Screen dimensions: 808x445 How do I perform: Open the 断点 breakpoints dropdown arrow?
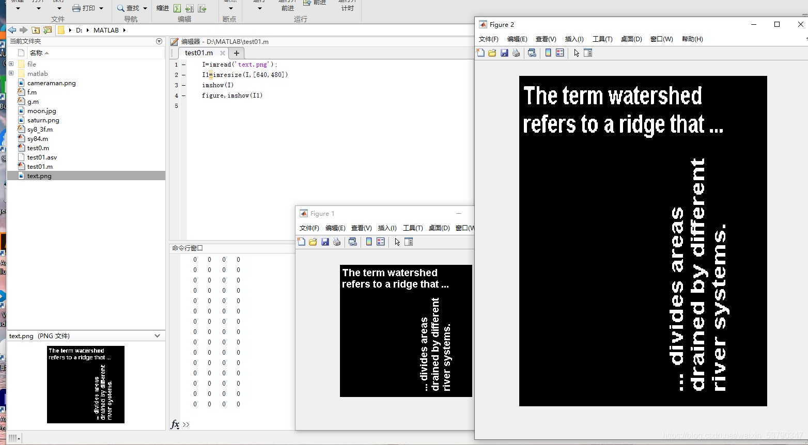coord(230,8)
